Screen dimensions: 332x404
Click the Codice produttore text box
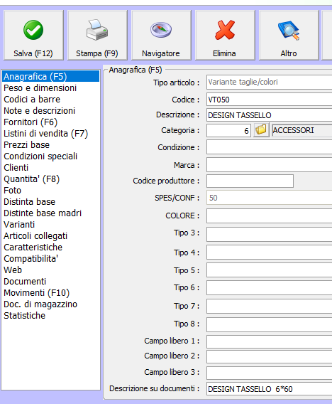[250, 181]
